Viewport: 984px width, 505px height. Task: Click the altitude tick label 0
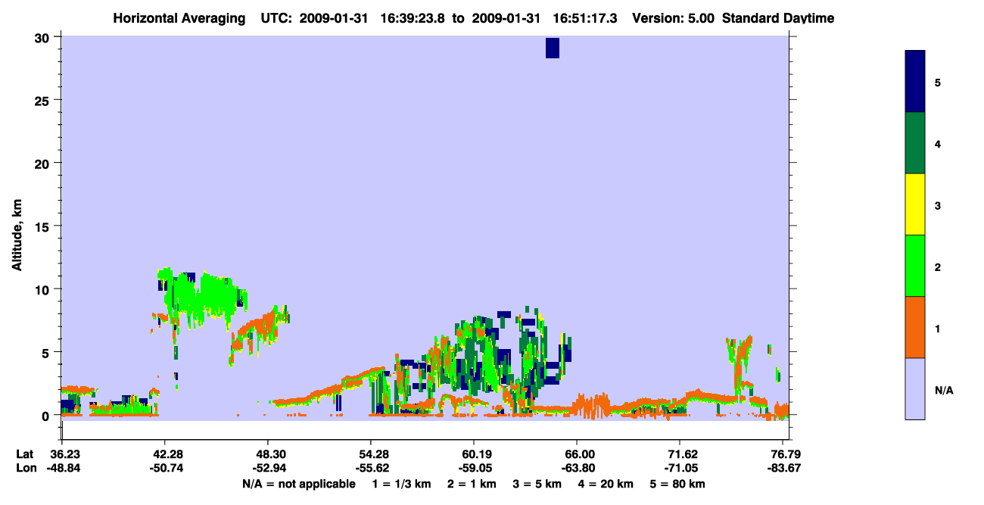click(47, 416)
